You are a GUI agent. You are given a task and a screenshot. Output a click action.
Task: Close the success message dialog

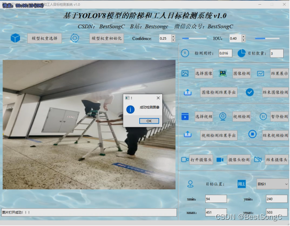point(158,98)
